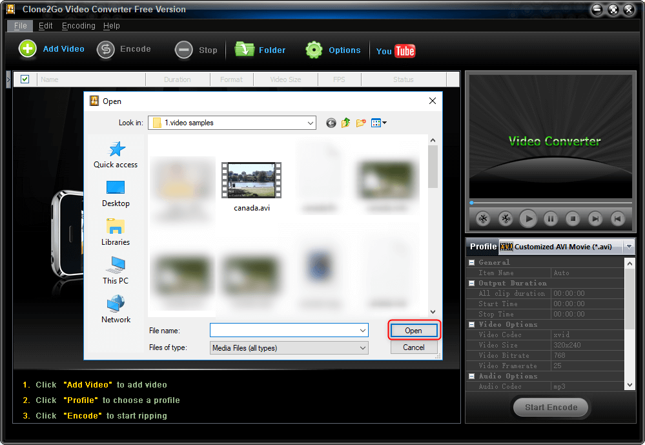Close the Open dialog

click(433, 101)
